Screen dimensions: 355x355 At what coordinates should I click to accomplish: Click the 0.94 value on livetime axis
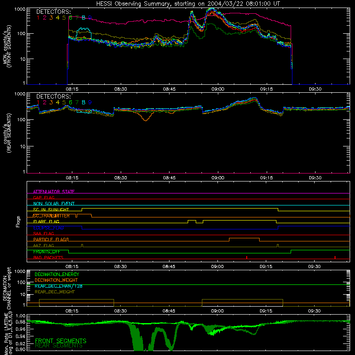[20, 336]
